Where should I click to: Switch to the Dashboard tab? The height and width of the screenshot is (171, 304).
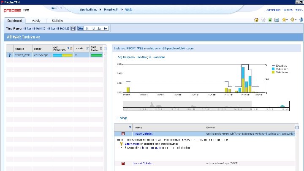click(x=14, y=21)
